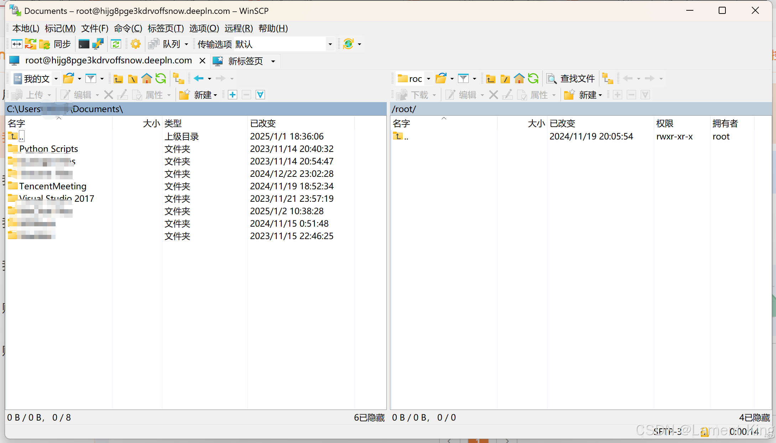Open session in PuTTY icon
The width and height of the screenshot is (776, 443).
coord(98,44)
